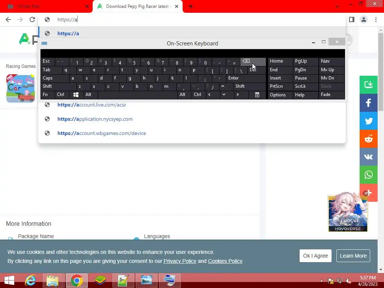
Task: Click the Tab key on the keyboard
Action: point(51,70)
